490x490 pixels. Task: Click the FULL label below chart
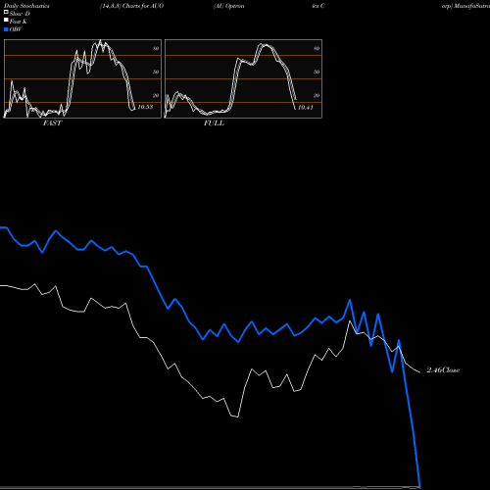[x=214, y=123]
